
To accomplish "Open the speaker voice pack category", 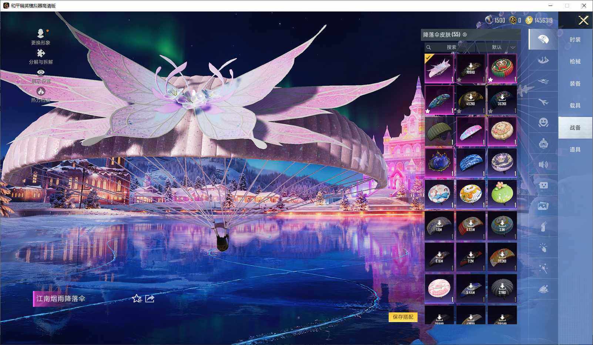I will (543, 164).
